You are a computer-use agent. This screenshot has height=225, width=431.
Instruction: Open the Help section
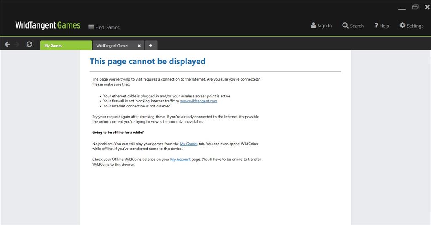(x=381, y=26)
